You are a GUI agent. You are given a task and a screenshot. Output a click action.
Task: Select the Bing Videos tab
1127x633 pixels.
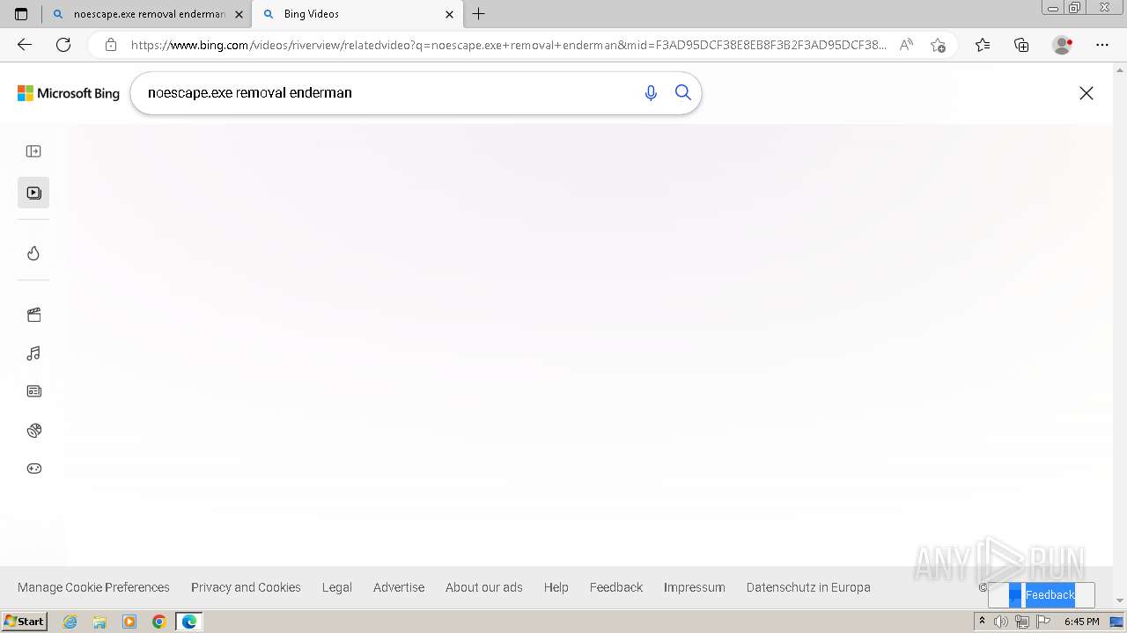pos(357,14)
